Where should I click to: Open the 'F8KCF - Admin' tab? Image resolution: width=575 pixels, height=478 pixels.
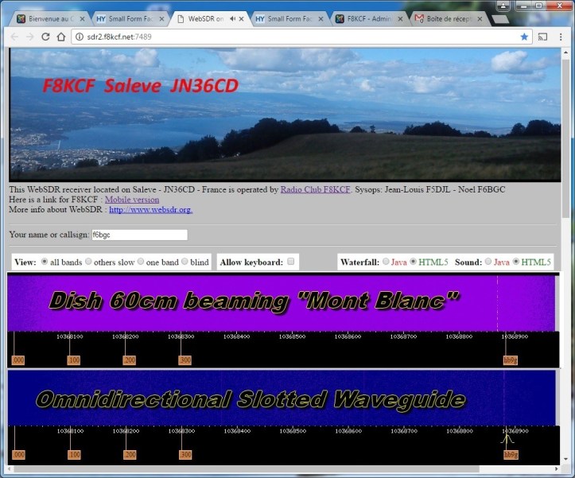367,17
